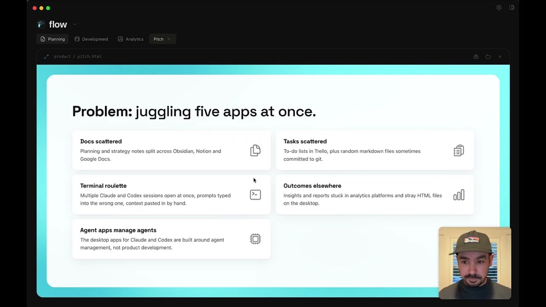The height and width of the screenshot is (307, 546).
Task: Switch to the Planning tab
Action: click(x=53, y=39)
